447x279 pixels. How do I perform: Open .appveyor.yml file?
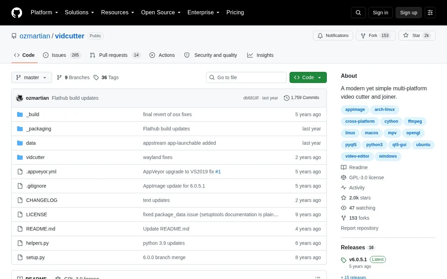click(x=41, y=172)
